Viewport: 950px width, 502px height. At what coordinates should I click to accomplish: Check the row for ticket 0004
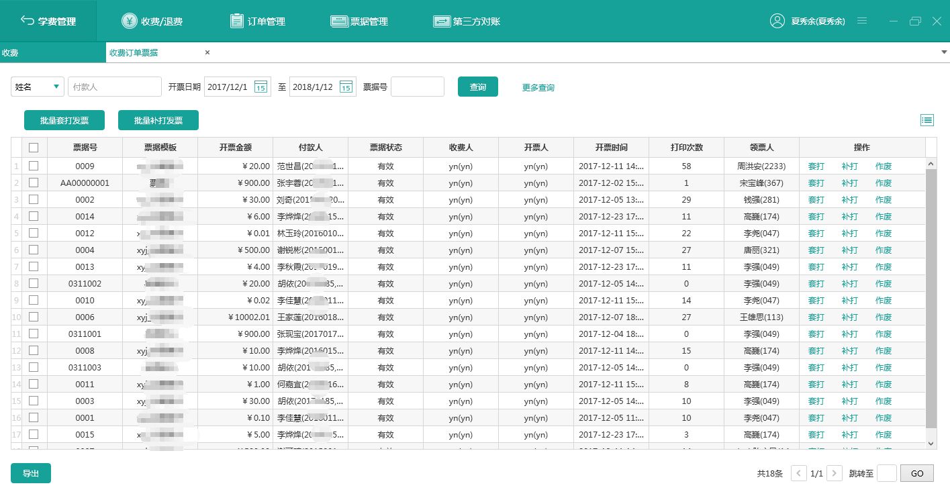34,250
